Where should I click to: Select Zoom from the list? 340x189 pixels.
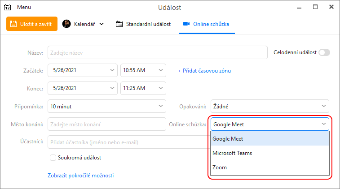270,168
